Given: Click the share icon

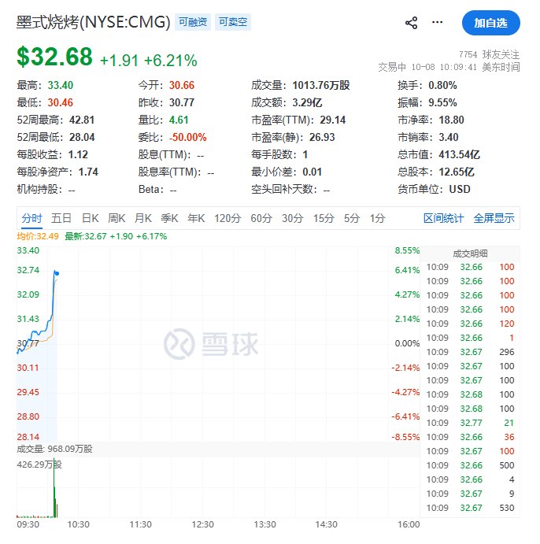Looking at the screenshot, I should pyautogui.click(x=412, y=23).
